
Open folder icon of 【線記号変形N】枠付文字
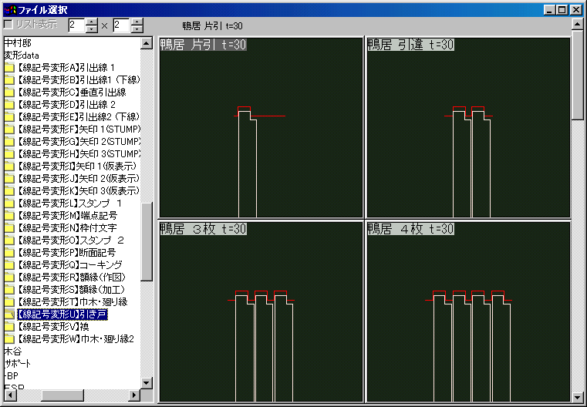click(9, 228)
